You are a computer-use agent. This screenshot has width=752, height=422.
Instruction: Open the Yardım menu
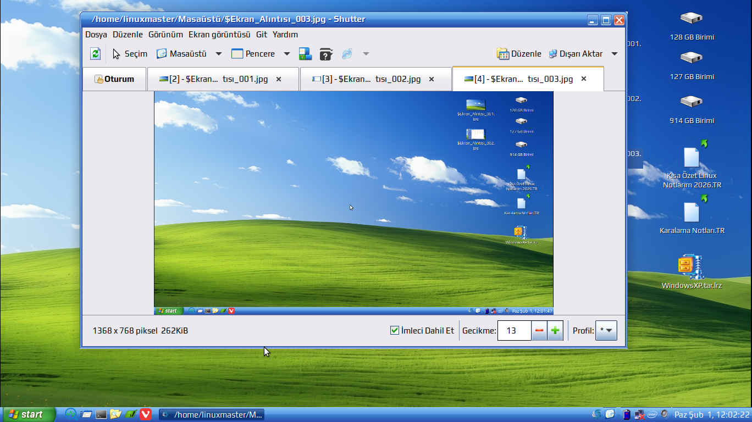pyautogui.click(x=285, y=35)
